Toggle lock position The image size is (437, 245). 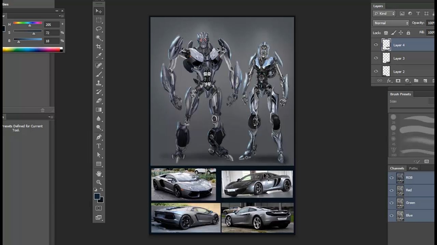[x=401, y=33]
